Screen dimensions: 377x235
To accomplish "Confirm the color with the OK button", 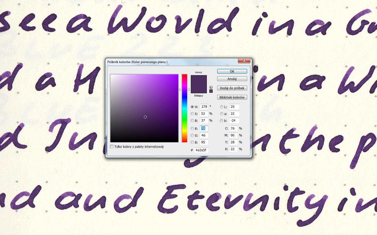I will tap(232, 71).
